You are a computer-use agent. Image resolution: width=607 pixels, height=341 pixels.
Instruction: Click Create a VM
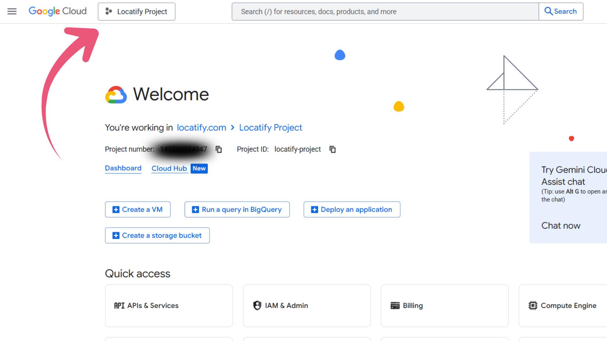138,210
